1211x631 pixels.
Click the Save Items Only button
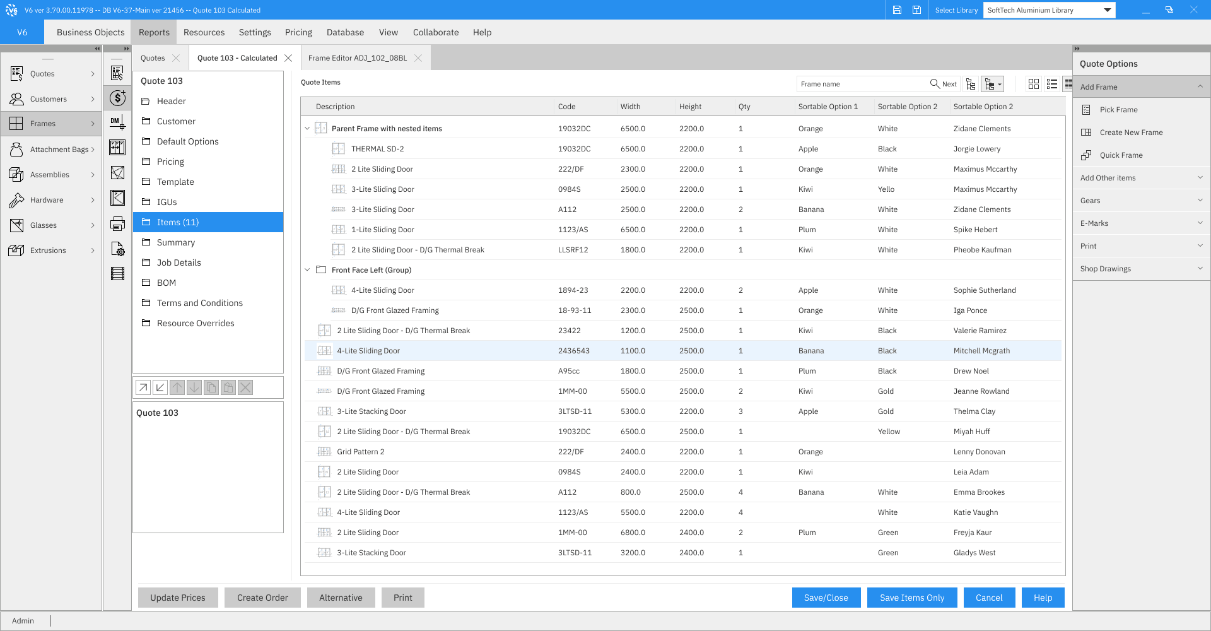tap(912, 598)
